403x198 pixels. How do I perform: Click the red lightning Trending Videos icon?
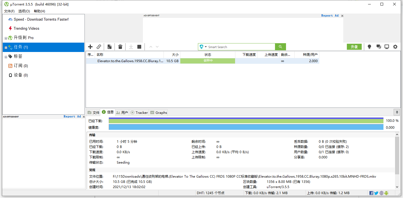[x=10, y=28]
